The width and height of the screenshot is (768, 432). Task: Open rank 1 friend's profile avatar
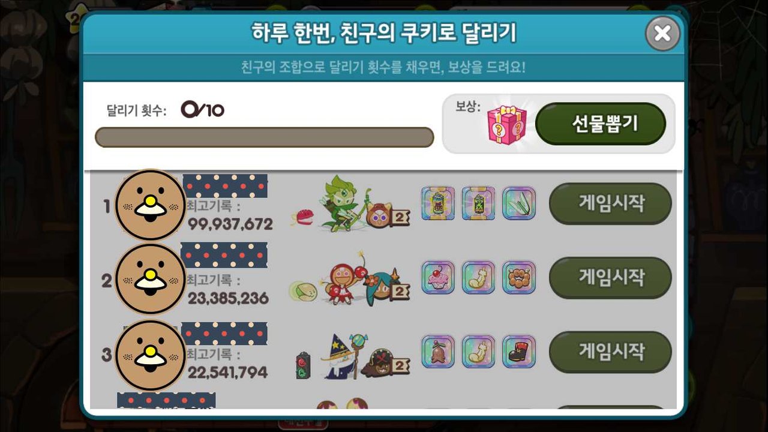(x=149, y=205)
